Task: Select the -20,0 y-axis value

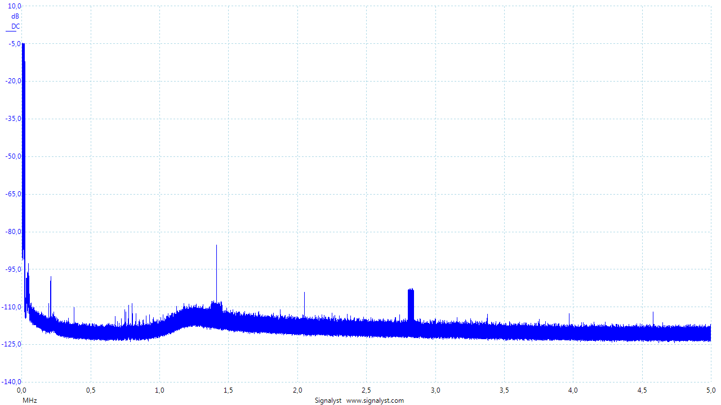Action: (x=14, y=81)
